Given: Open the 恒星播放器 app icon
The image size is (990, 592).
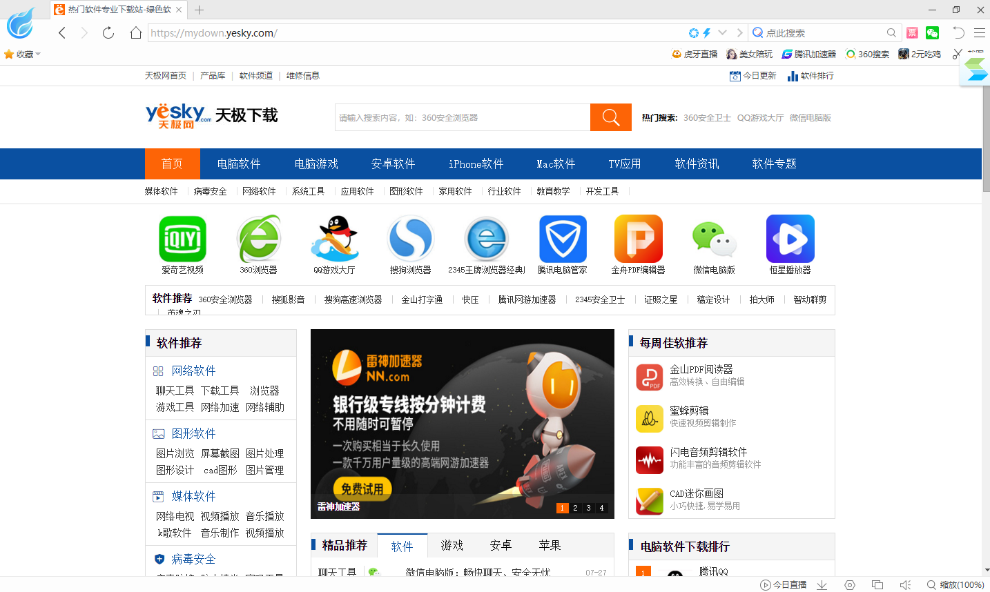Looking at the screenshot, I should [790, 239].
